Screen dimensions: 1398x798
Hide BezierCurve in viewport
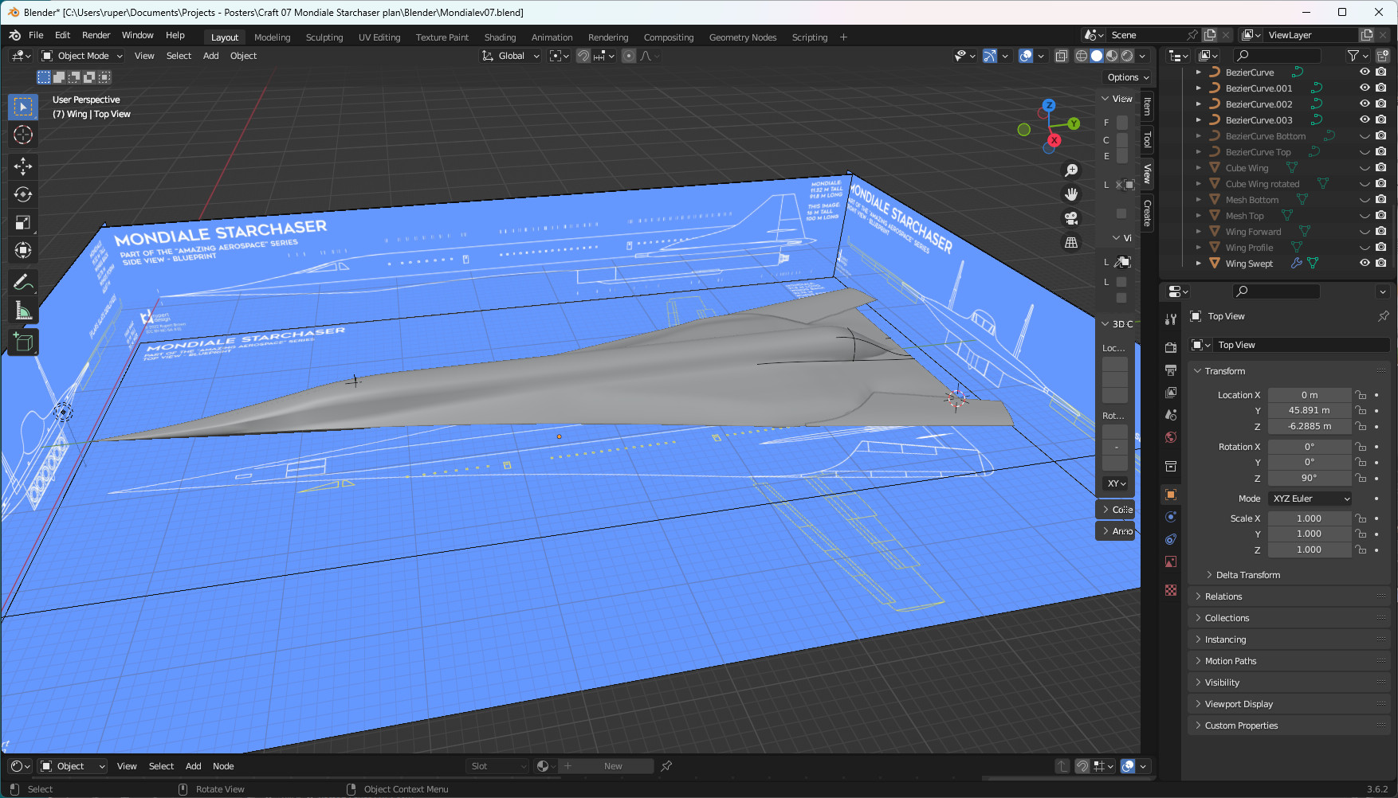(1365, 72)
